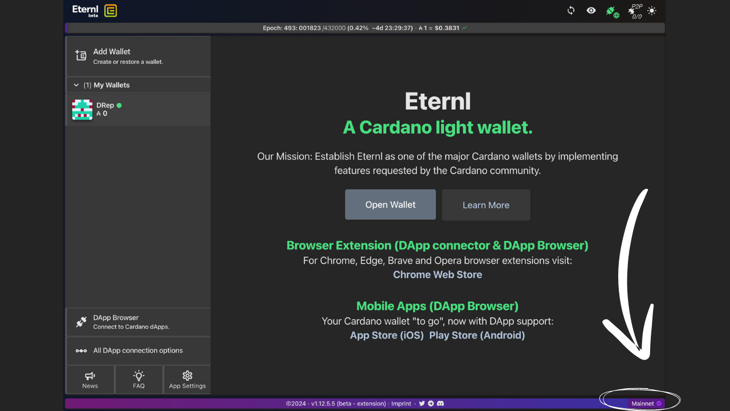Select the DRep wallet entry
This screenshot has width=730, height=411.
click(139, 110)
